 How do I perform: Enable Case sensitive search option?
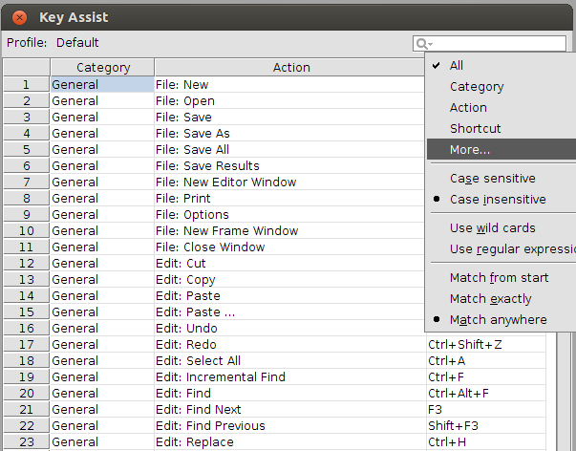point(492,179)
